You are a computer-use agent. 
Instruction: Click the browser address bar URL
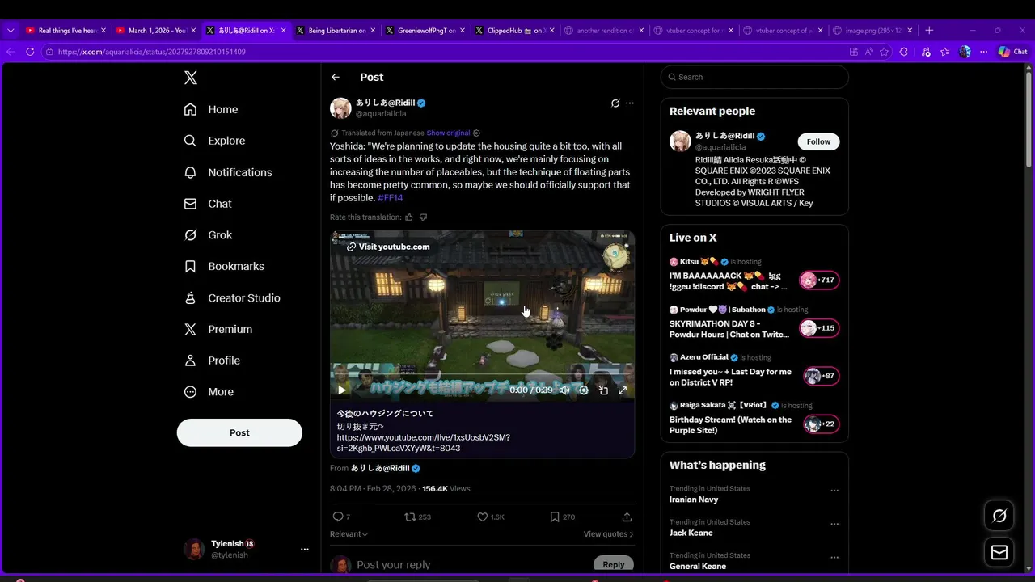(x=152, y=52)
